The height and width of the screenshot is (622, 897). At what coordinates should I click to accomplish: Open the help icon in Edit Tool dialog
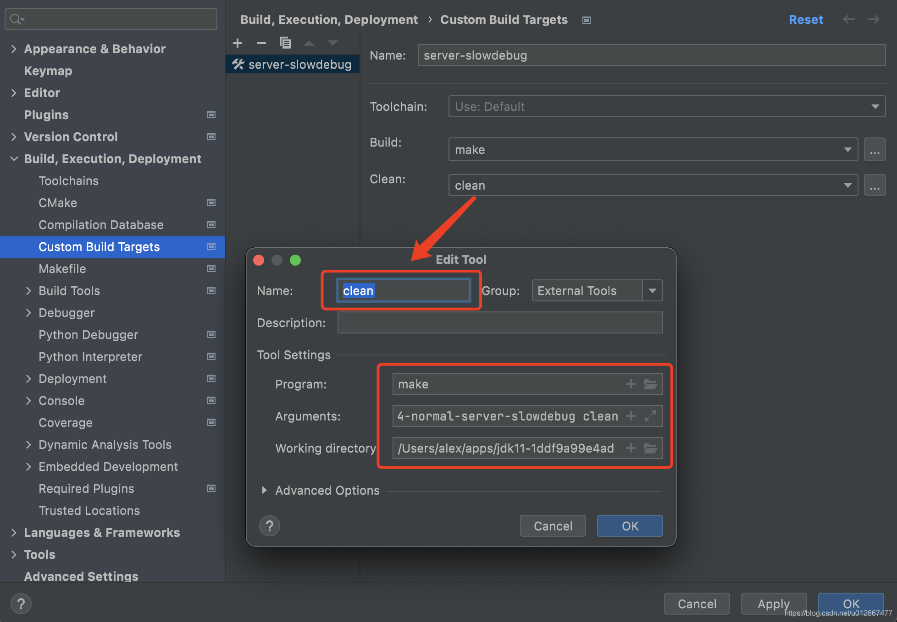270,526
